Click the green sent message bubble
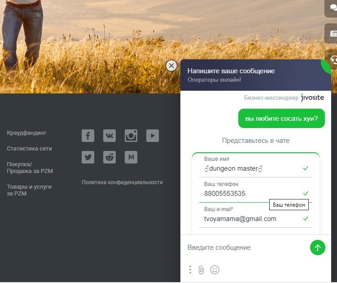Viewport: 337px width, 283px height. (281, 118)
